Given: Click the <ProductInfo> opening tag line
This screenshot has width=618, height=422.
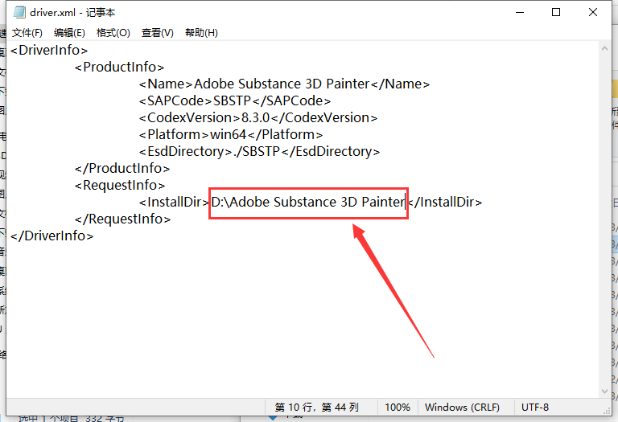Looking at the screenshot, I should coord(119,68).
